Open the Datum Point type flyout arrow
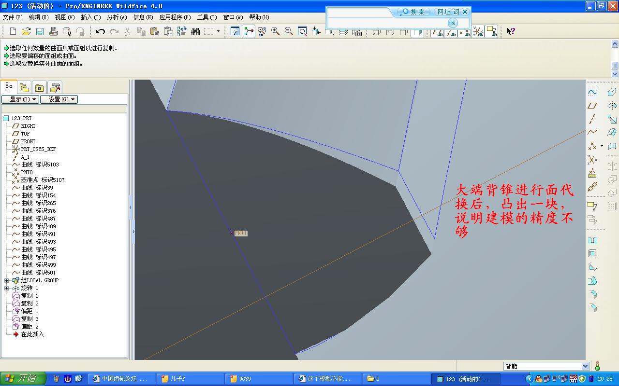Screen dimensions: 619x386 602,146
